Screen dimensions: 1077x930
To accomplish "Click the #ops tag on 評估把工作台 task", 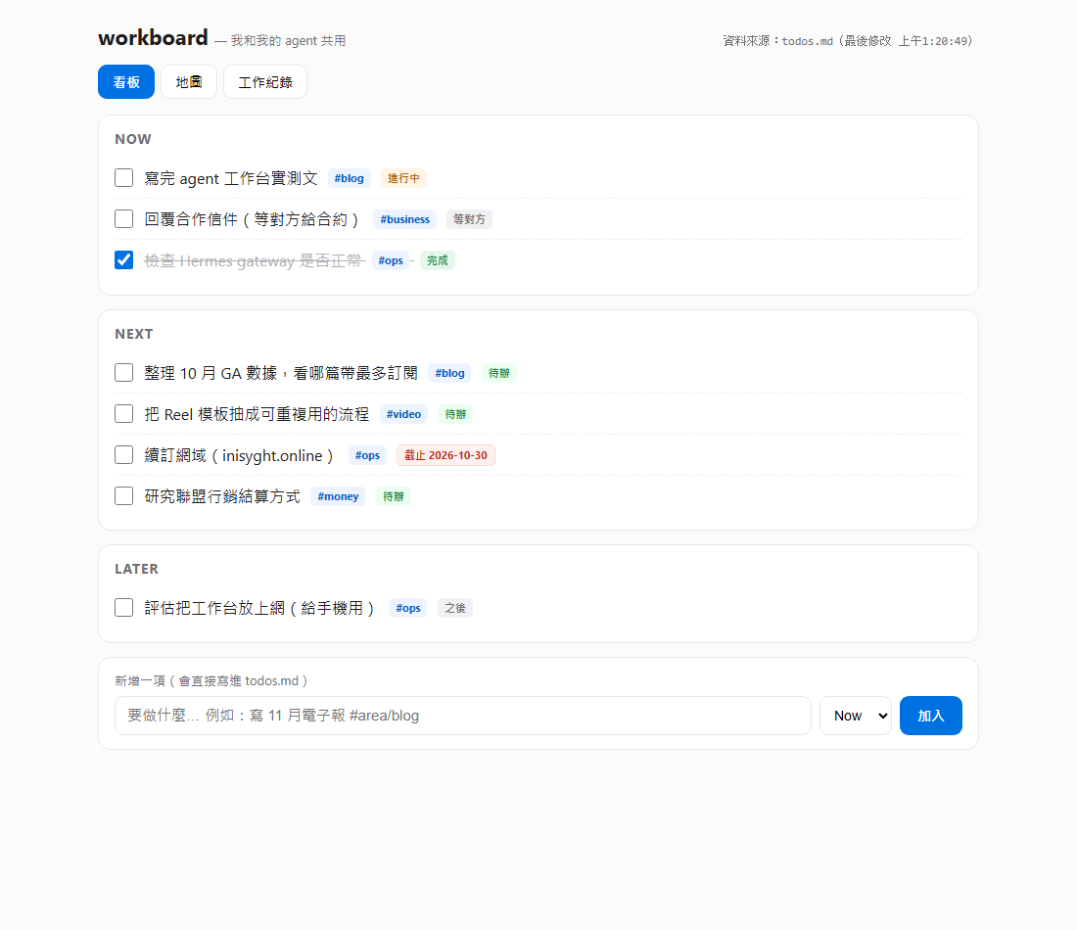I will [408, 609].
